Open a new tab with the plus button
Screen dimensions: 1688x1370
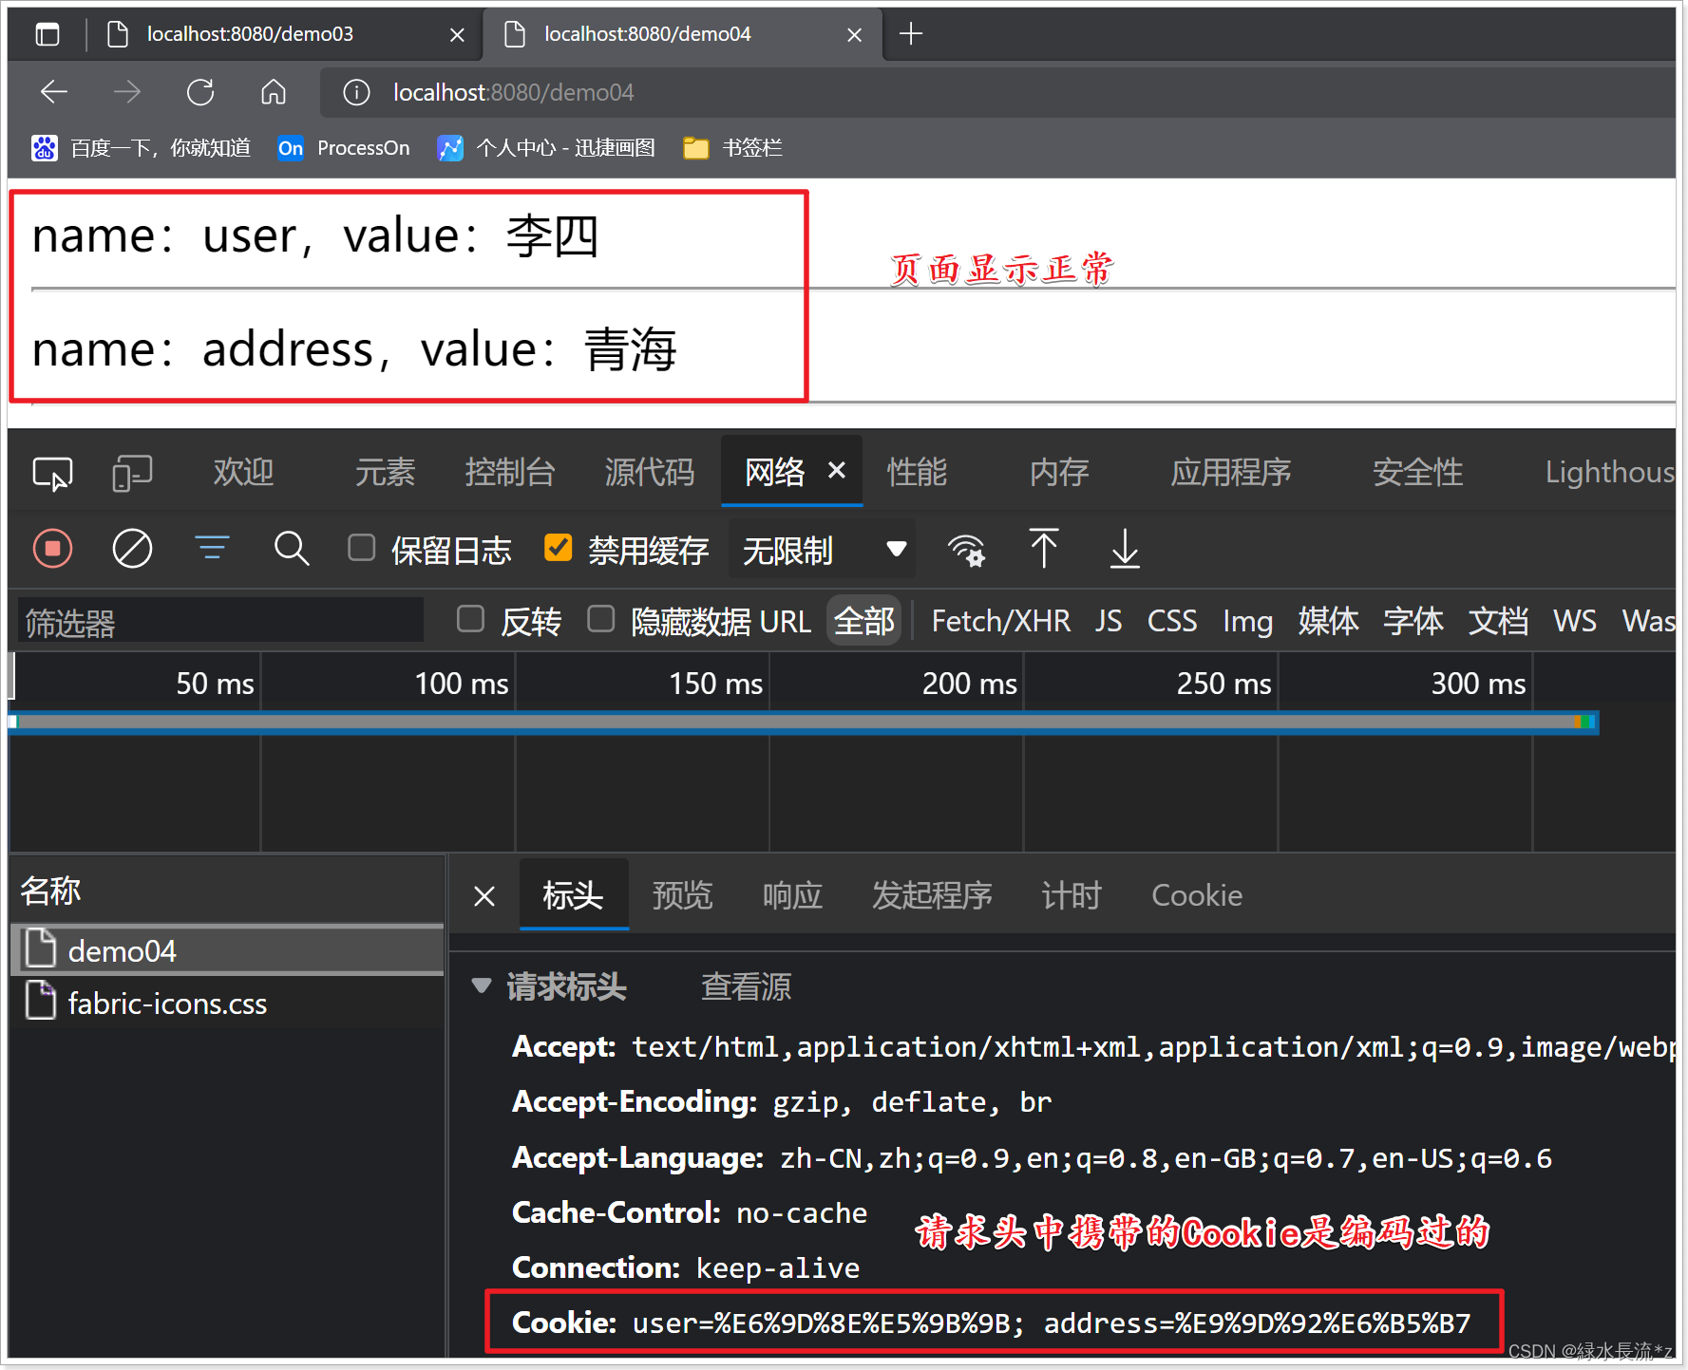pyautogui.click(x=911, y=34)
